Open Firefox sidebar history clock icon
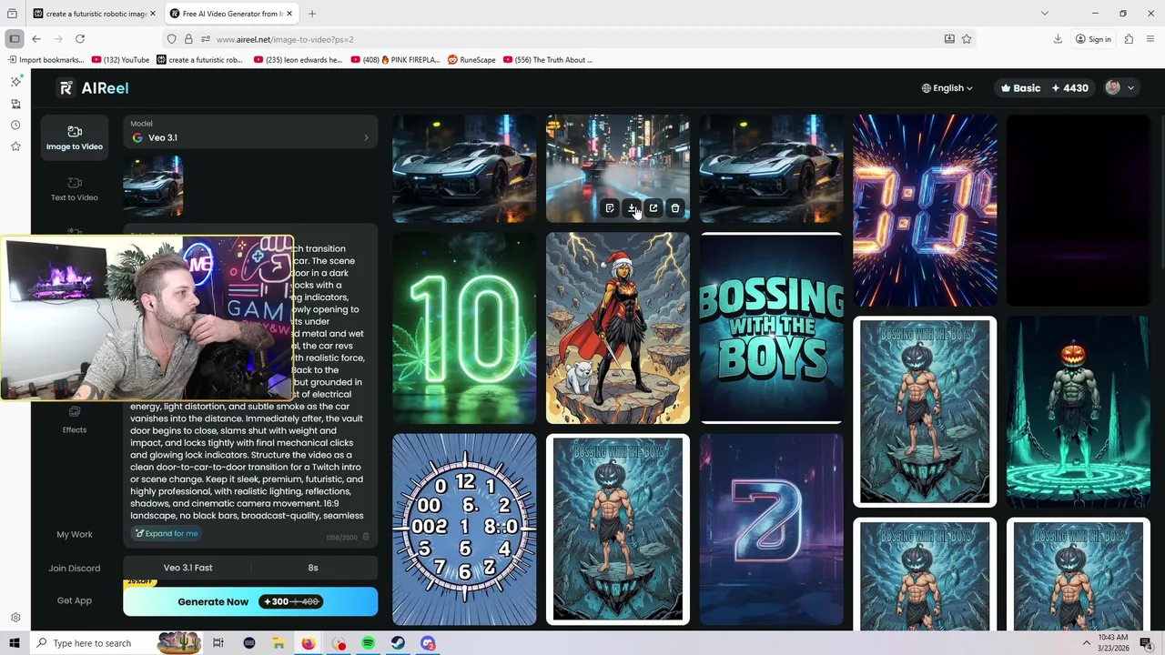This screenshot has width=1165, height=655. [15, 125]
